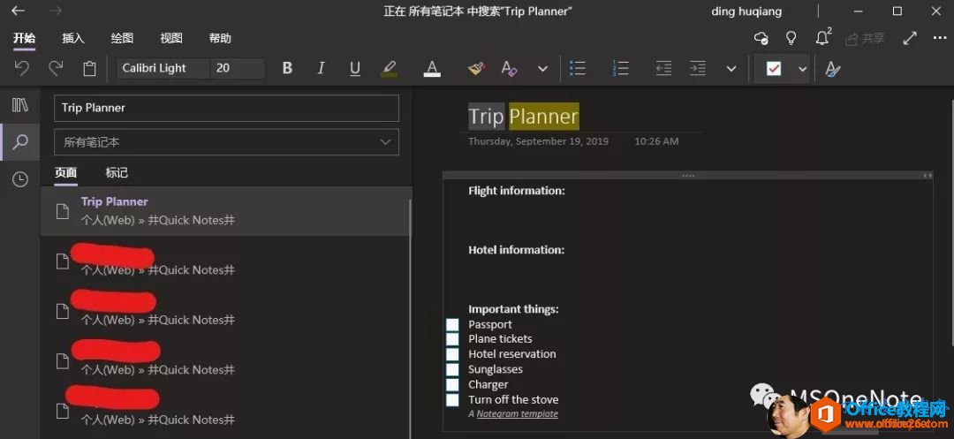This screenshot has width=954, height=439.
Task: Apply Italic formatting from toolbar
Action: tap(321, 69)
